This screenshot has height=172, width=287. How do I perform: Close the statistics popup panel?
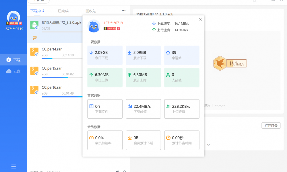pos(200,19)
